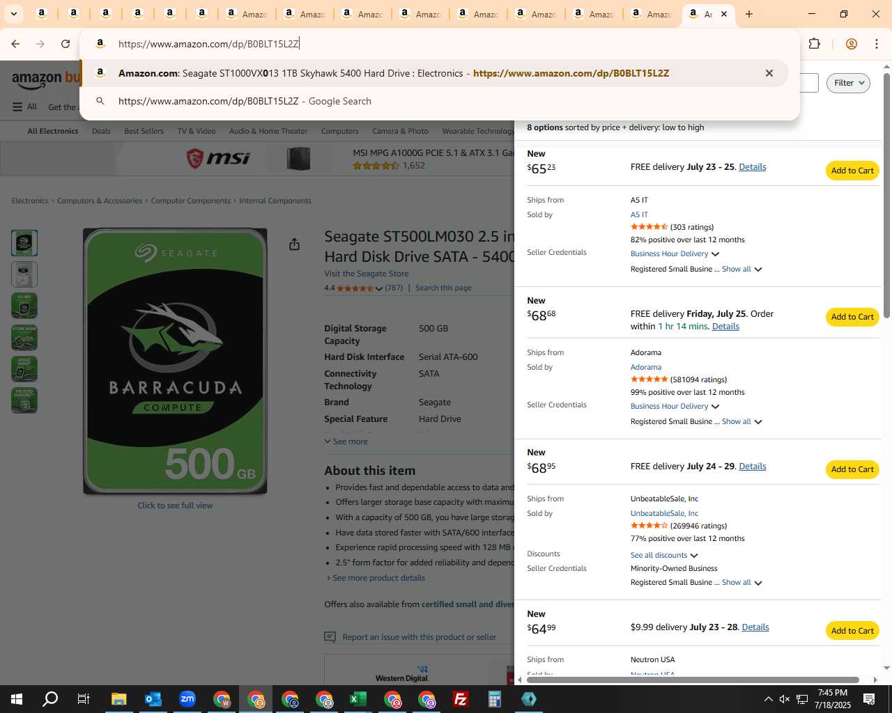Image resolution: width=892 pixels, height=713 pixels.
Task: Open the tab search dropdown arrow
Action: coord(13,13)
